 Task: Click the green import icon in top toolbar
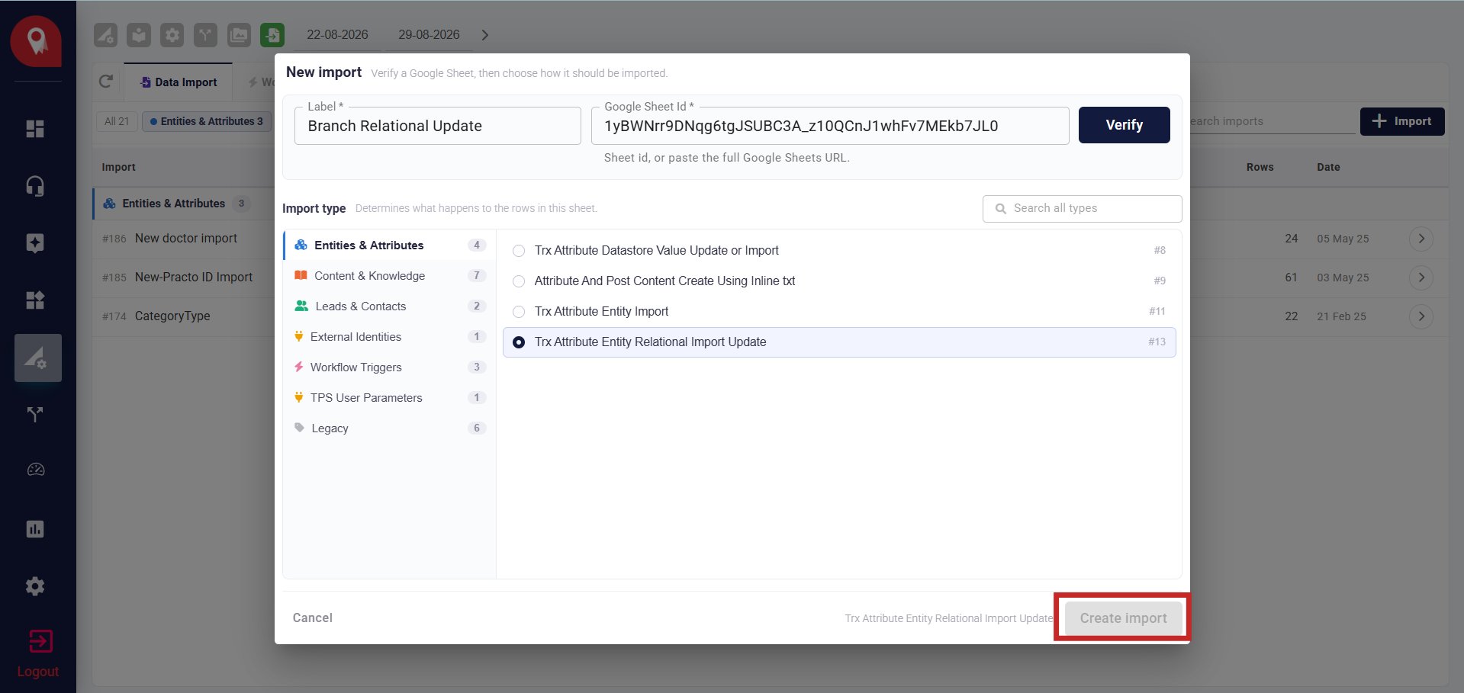(272, 35)
